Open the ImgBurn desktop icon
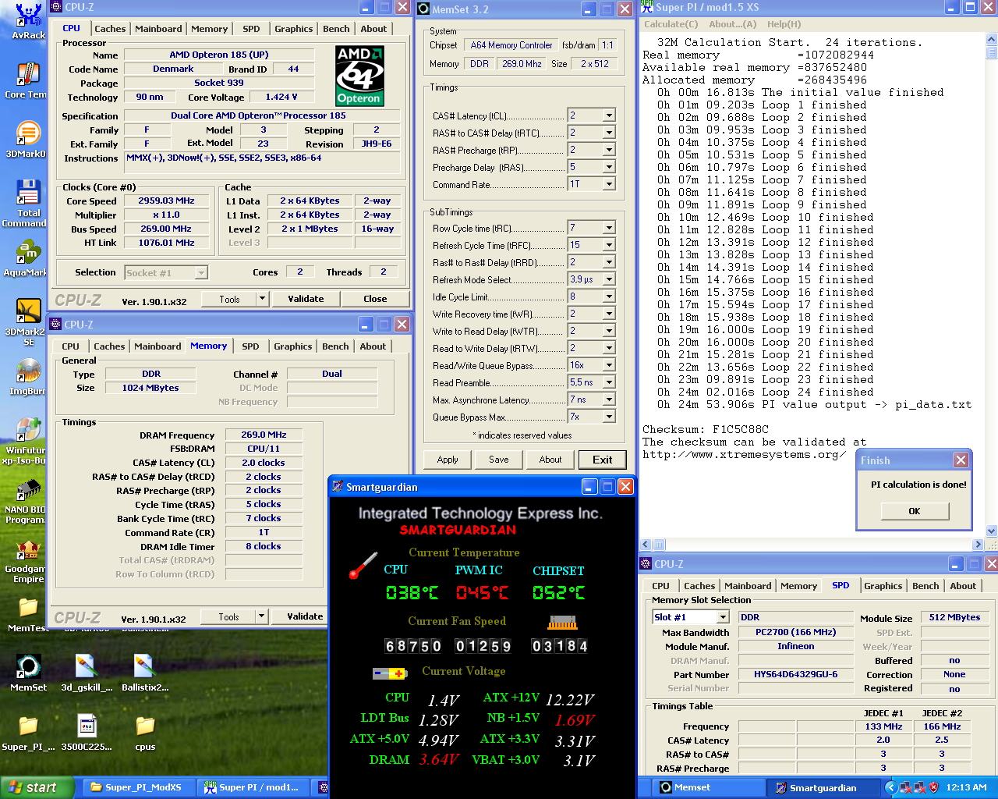This screenshot has height=799, width=998. point(27,378)
